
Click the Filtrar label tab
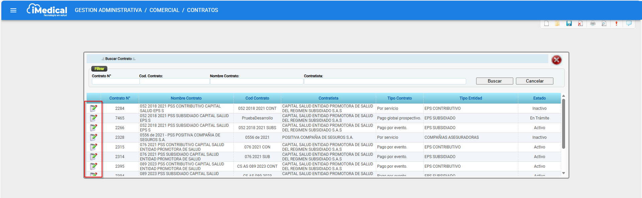click(x=99, y=69)
